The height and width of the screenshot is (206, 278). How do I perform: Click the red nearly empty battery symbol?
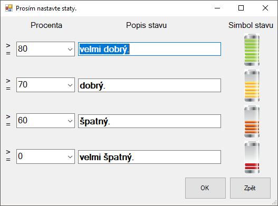tap(252, 158)
